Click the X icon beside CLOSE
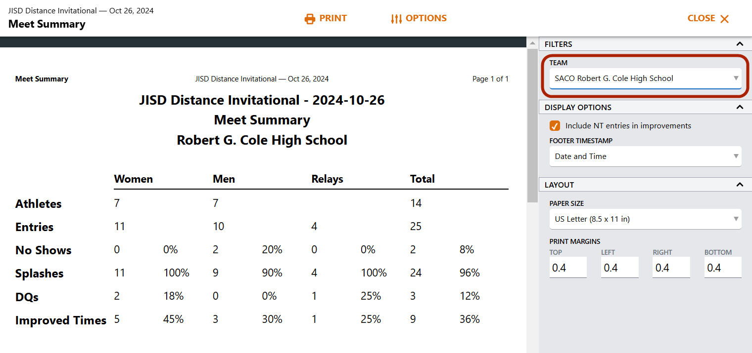The width and height of the screenshot is (752, 353). (725, 19)
